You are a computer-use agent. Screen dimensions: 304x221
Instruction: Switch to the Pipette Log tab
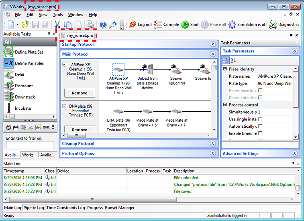point(34,208)
